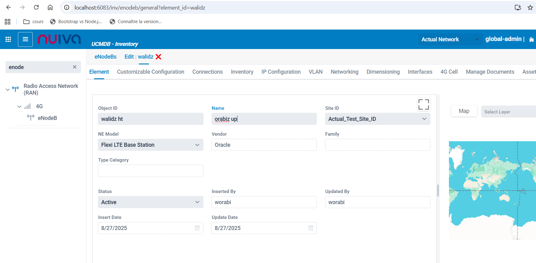
Task: Switch to the IP Configuration tab
Action: (x=281, y=72)
